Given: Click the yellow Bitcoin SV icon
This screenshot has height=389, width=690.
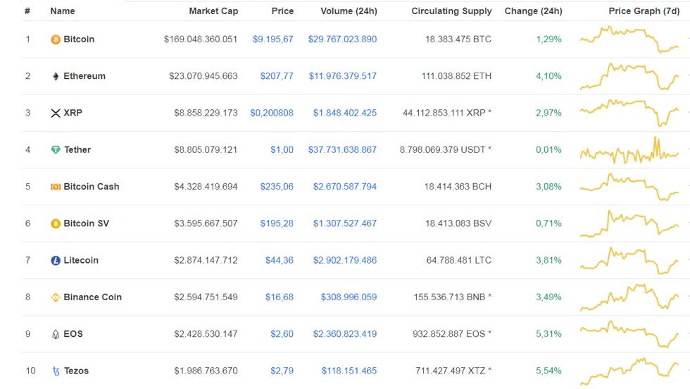Looking at the screenshot, I should coord(56,224).
